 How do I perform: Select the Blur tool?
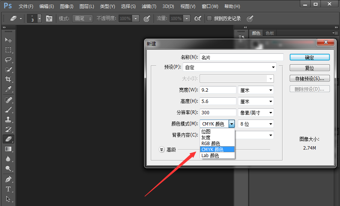coord(8,159)
